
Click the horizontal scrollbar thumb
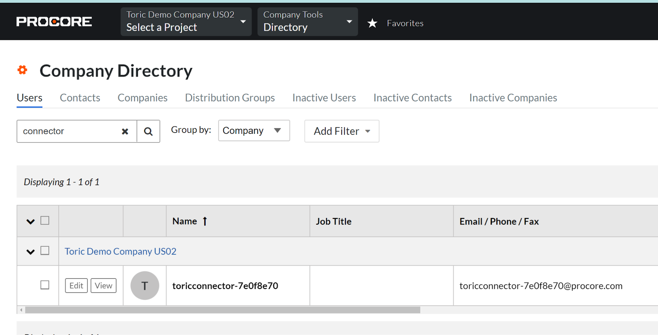pyautogui.click(x=222, y=310)
